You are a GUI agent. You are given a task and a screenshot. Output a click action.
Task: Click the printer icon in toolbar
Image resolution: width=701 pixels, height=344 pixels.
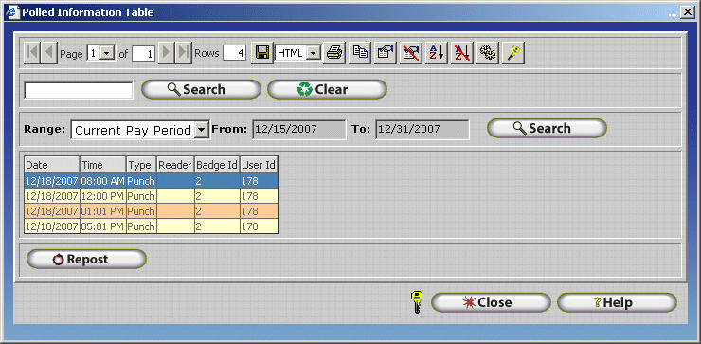[x=334, y=53]
